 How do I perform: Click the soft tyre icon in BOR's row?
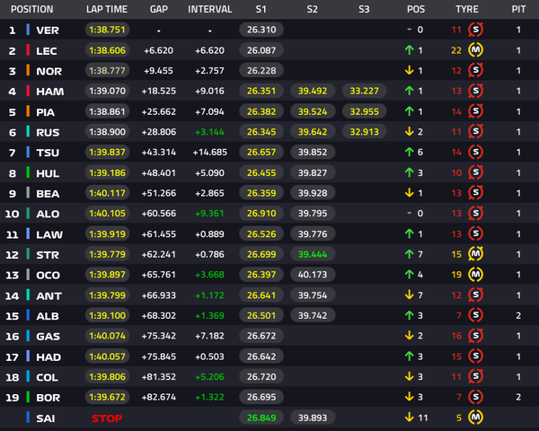point(475,397)
